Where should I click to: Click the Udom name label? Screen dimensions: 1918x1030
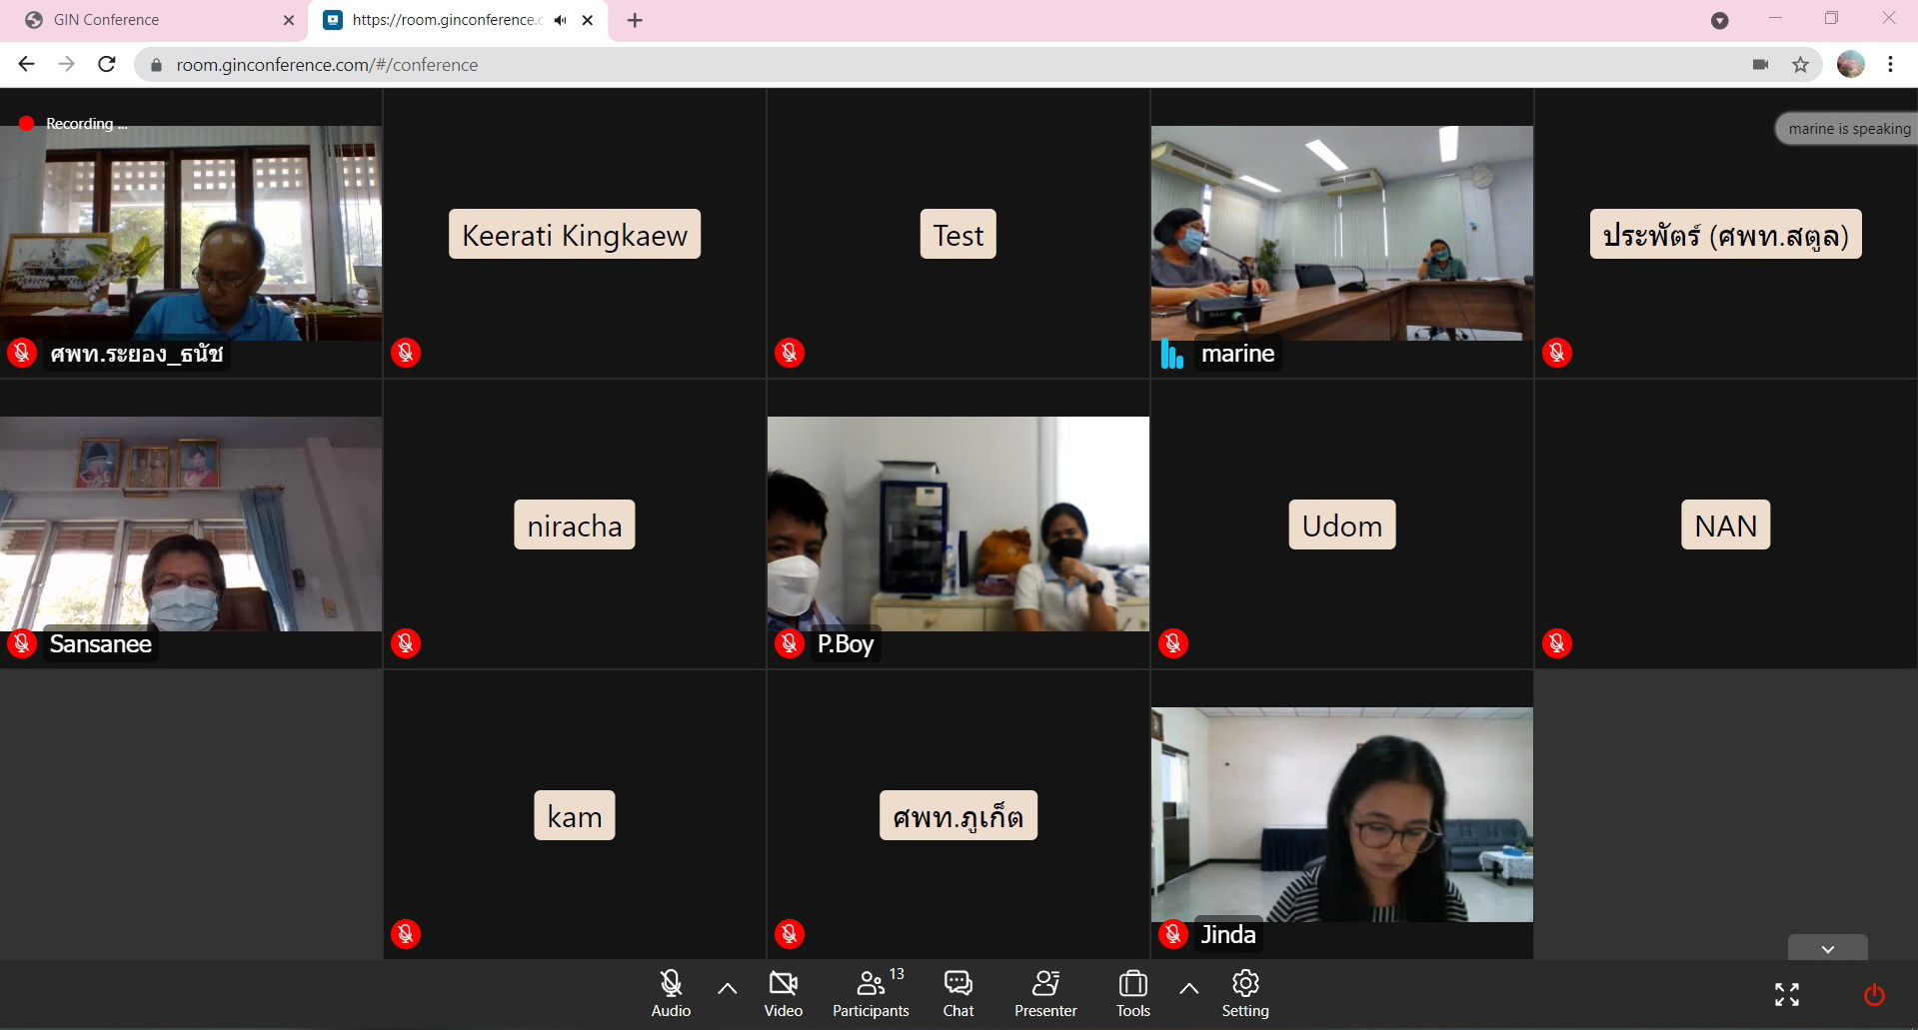coord(1341,525)
